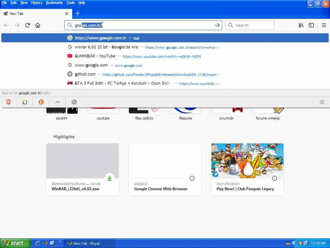Screen dimensions: 330x248
Task: Open the www.google.com suggestion
Action: [x=165, y=65]
